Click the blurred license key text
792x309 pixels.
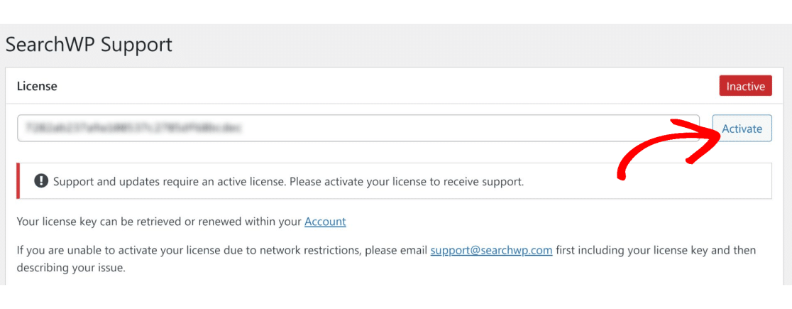[133, 129]
